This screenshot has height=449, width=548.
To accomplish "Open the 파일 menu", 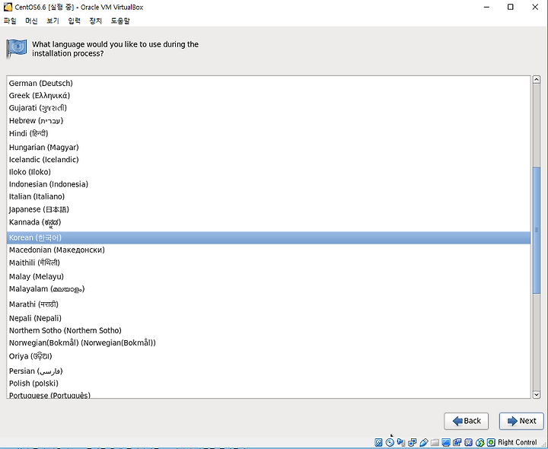I will 10,21.
